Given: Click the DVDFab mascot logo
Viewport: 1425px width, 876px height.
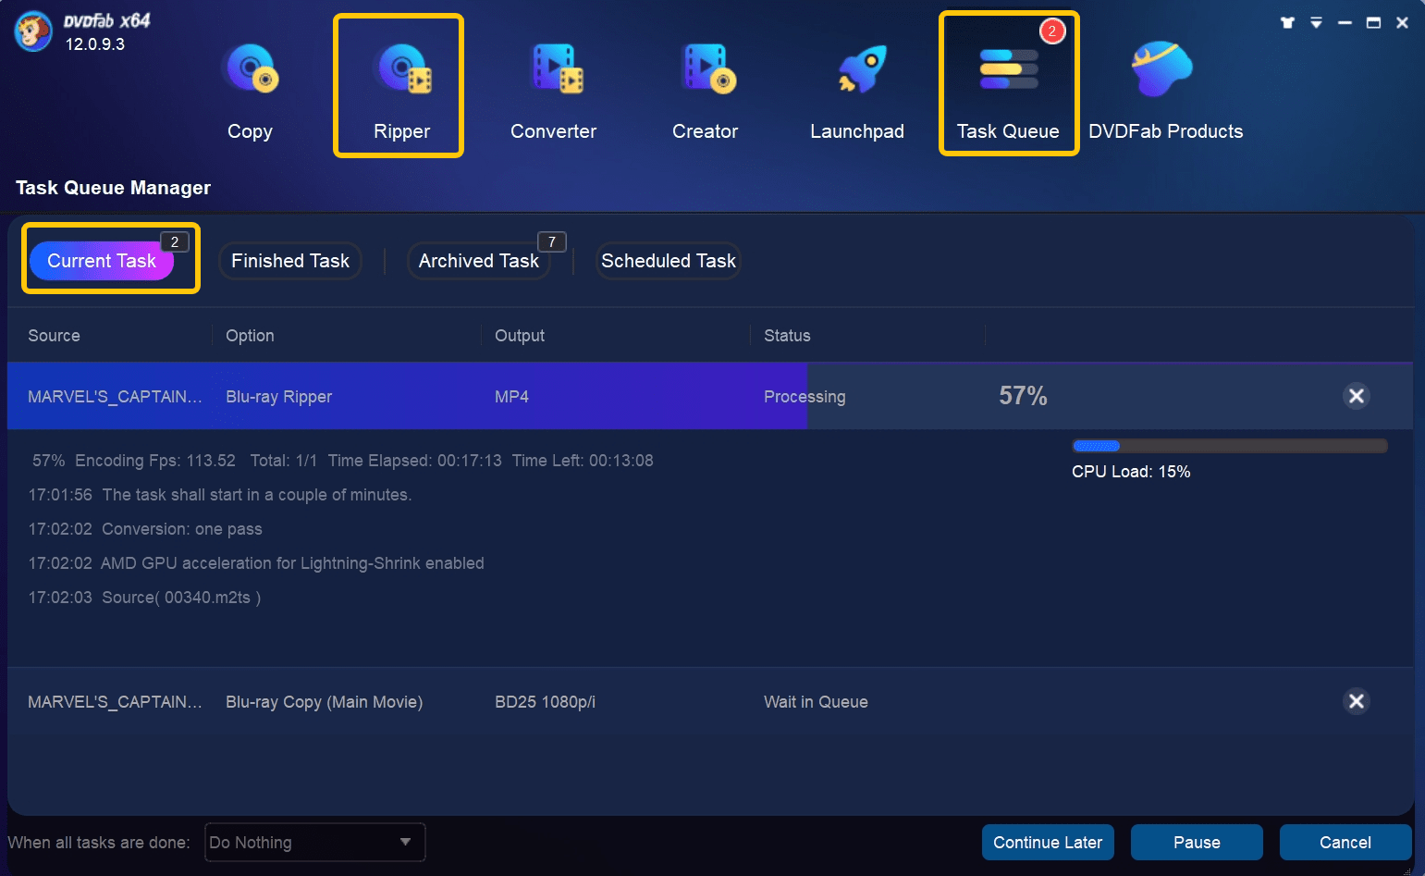Looking at the screenshot, I should 33,32.
